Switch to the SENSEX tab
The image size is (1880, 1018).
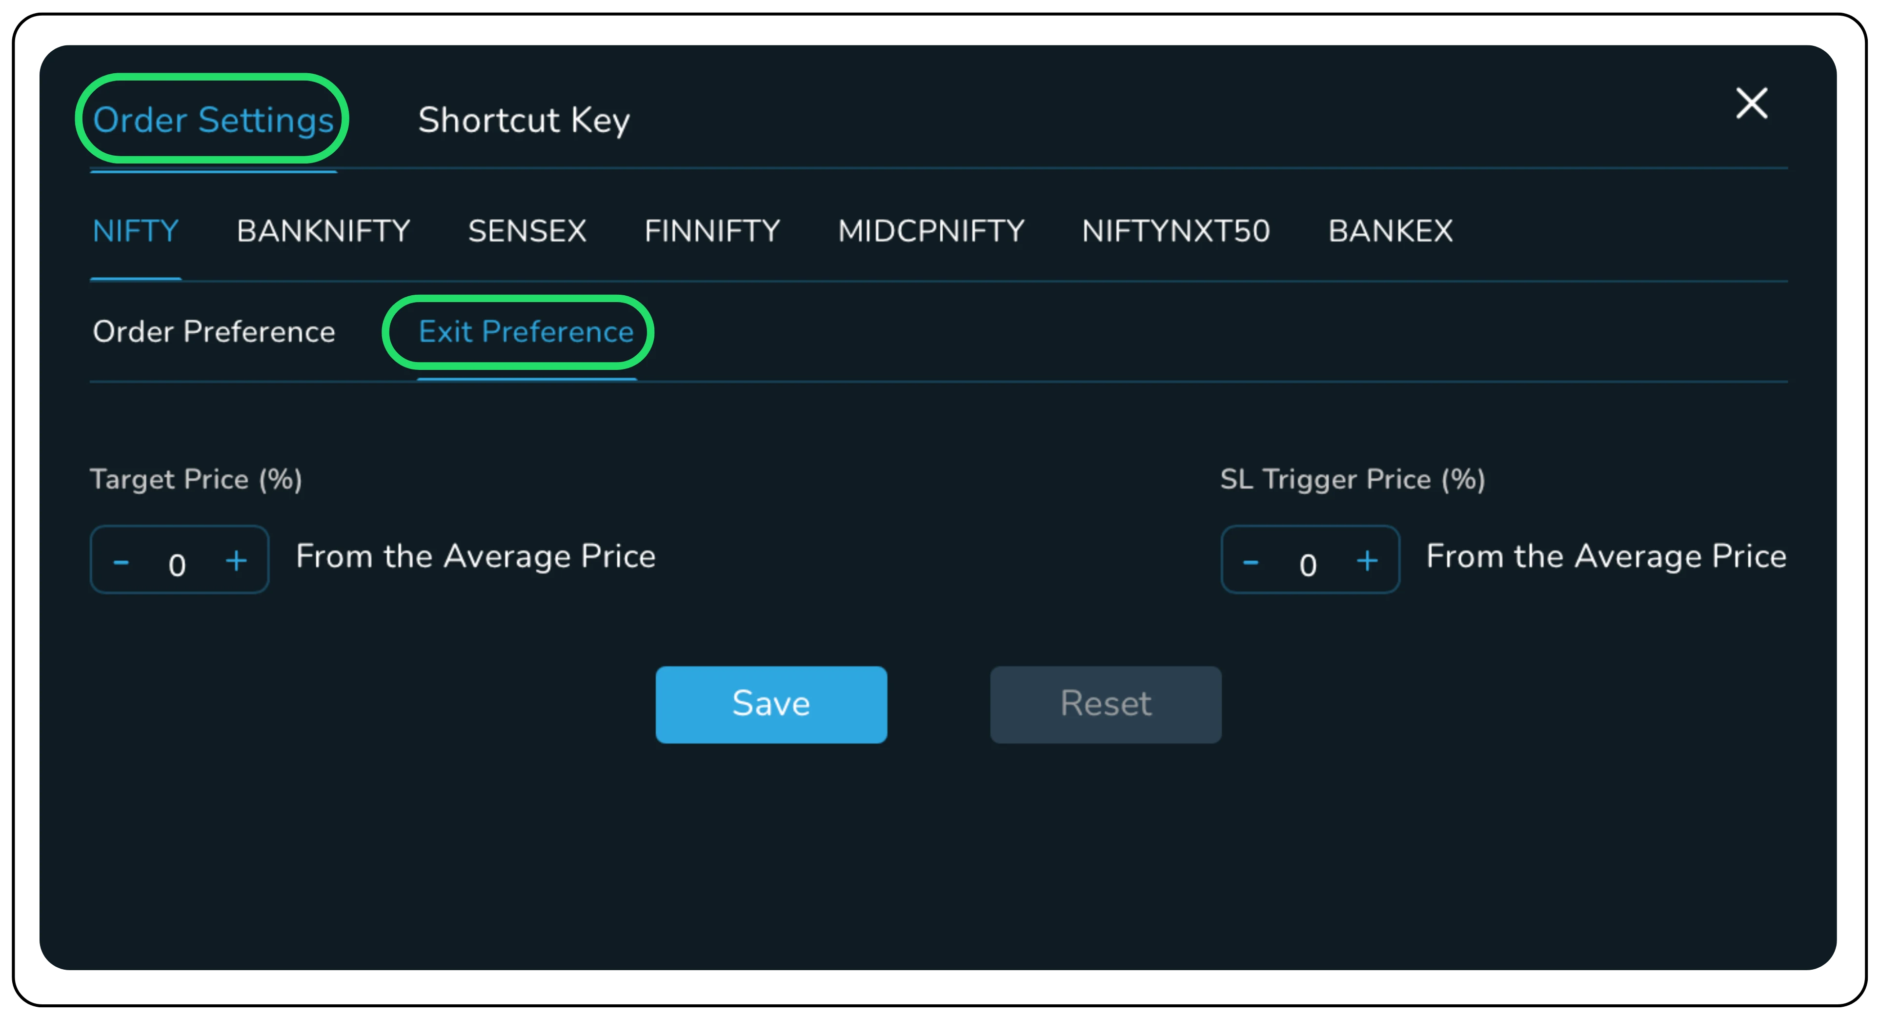pos(527,231)
